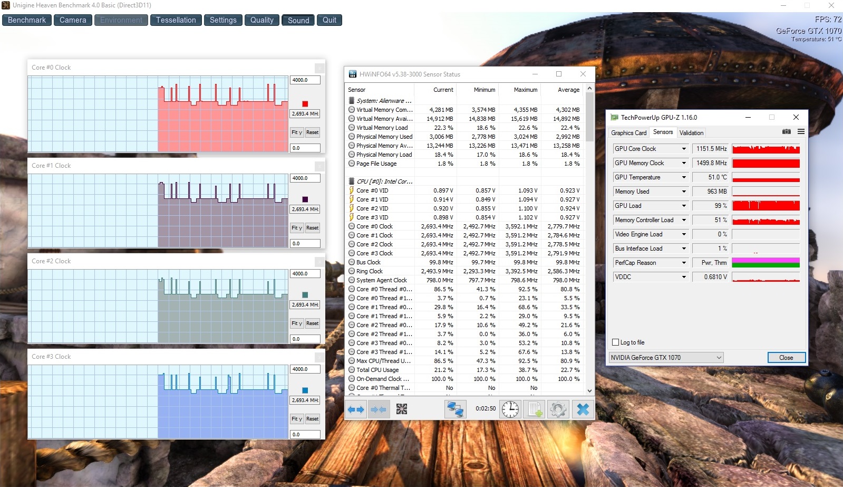
Task: Open HWiNFO remote monitoring network icon
Action: [x=455, y=409]
